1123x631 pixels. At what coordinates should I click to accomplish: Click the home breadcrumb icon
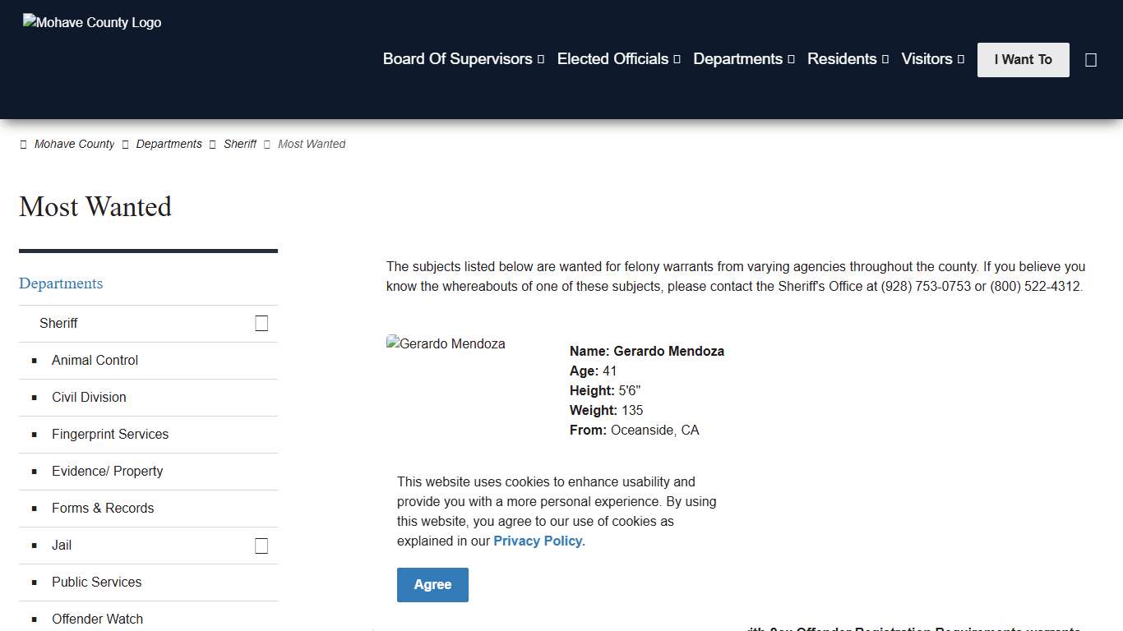point(23,145)
